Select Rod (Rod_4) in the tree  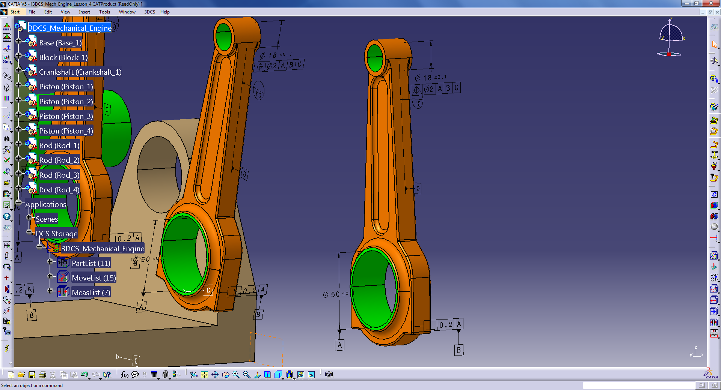59,190
